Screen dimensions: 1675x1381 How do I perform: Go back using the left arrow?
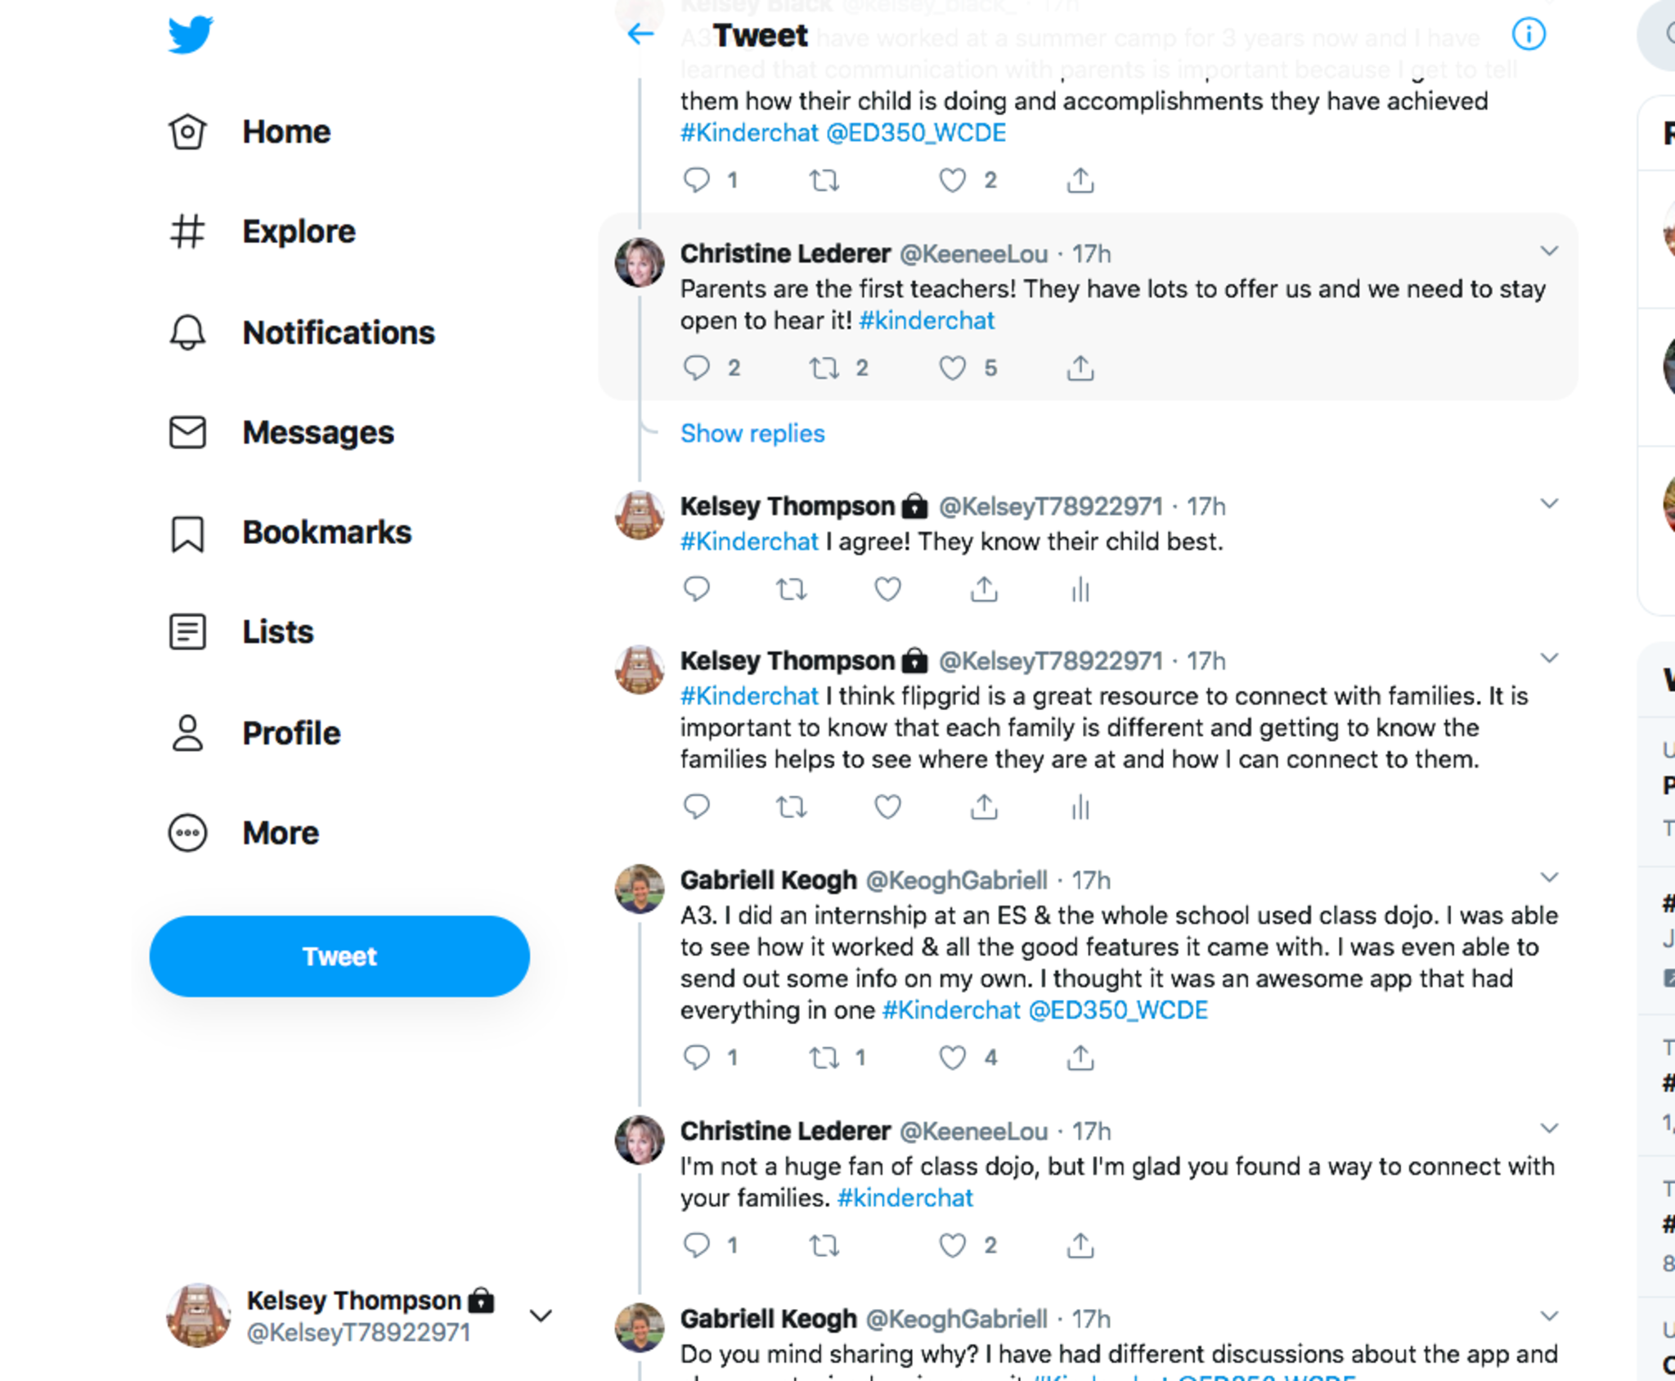pos(640,34)
